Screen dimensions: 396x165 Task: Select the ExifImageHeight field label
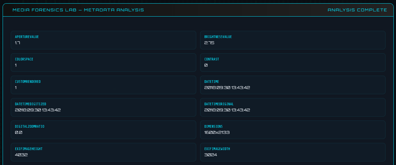pos(29,149)
